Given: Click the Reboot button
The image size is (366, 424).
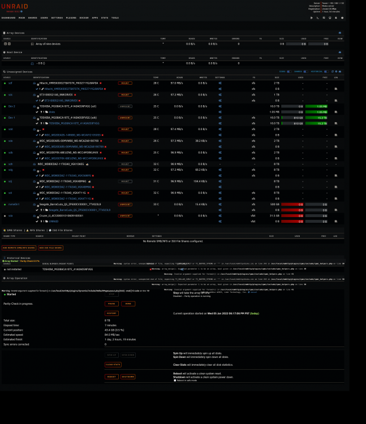Looking at the screenshot, I should pos(111,377).
